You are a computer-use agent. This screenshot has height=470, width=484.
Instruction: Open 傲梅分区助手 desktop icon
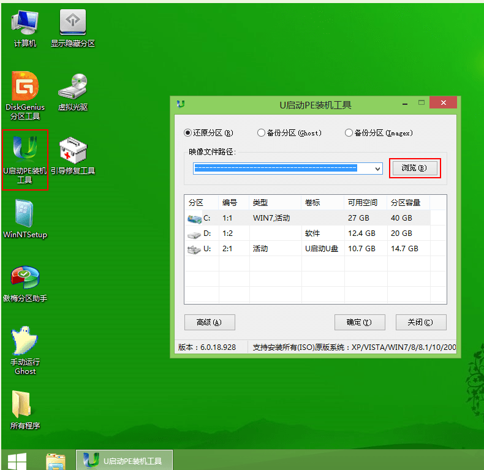pos(25,284)
